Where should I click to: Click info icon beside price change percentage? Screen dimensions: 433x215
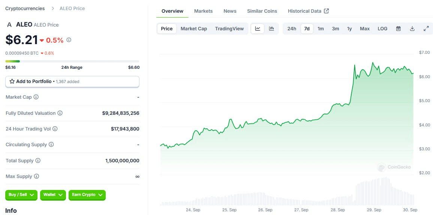coord(69,40)
